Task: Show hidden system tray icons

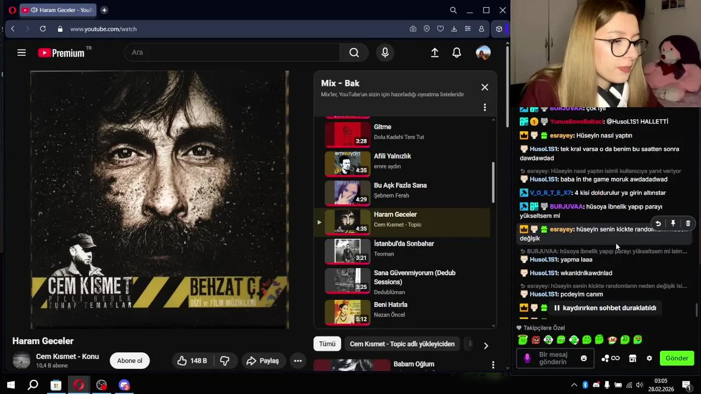Action: point(574,385)
